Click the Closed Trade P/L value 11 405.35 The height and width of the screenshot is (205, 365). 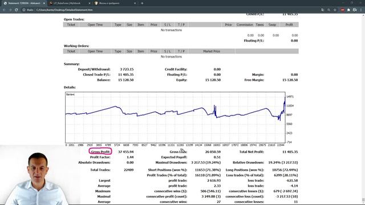point(125,75)
